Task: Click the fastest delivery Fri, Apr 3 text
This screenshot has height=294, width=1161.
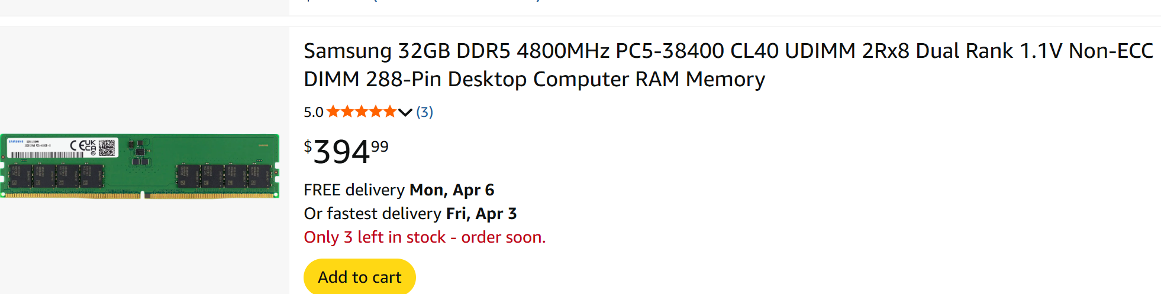Action: pyautogui.click(x=410, y=214)
